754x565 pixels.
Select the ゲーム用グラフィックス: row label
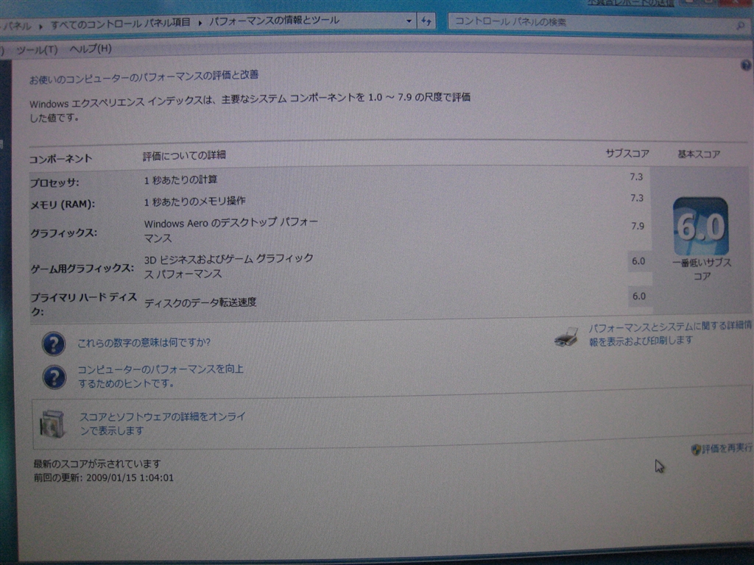82,269
